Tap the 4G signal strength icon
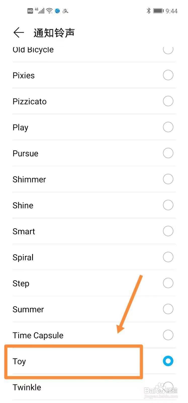 click(40, 11)
